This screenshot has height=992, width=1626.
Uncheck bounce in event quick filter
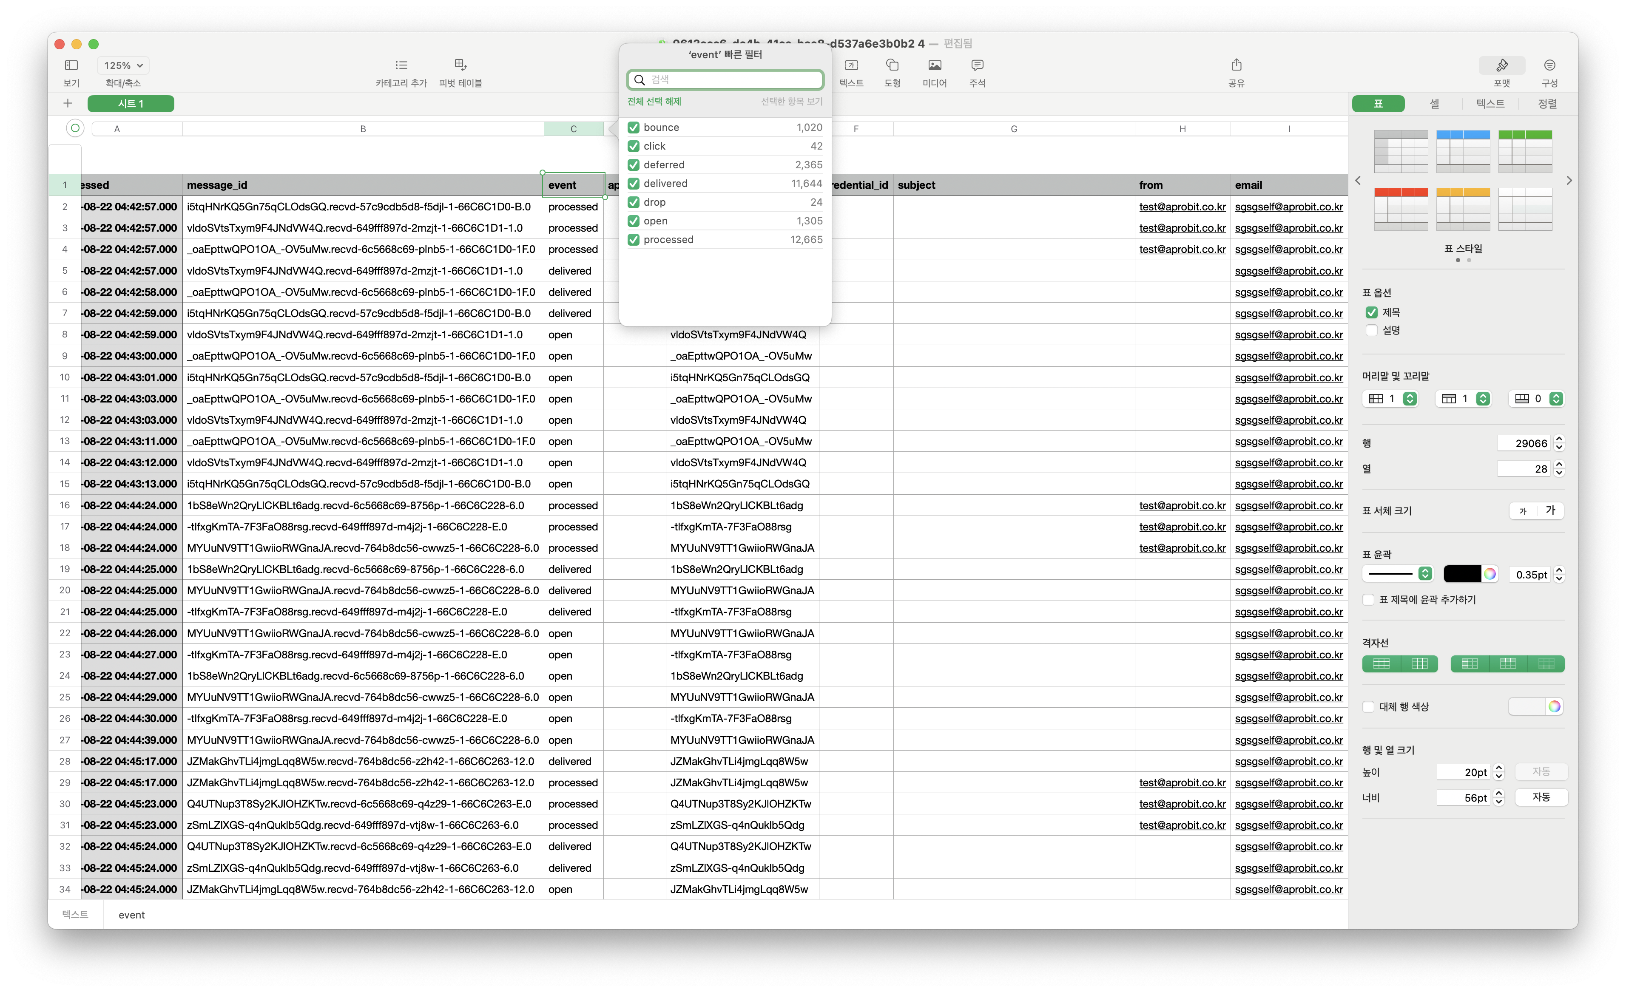click(x=634, y=128)
